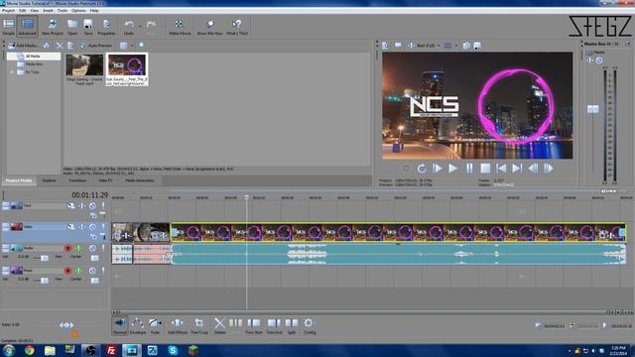Mute the Audio track

[x=92, y=248]
